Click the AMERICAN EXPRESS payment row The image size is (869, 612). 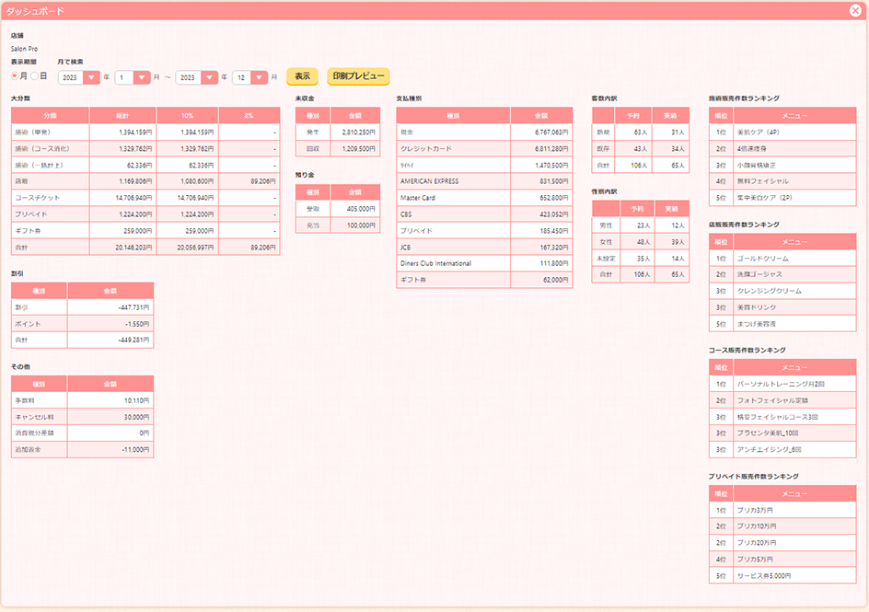pyautogui.click(x=484, y=181)
